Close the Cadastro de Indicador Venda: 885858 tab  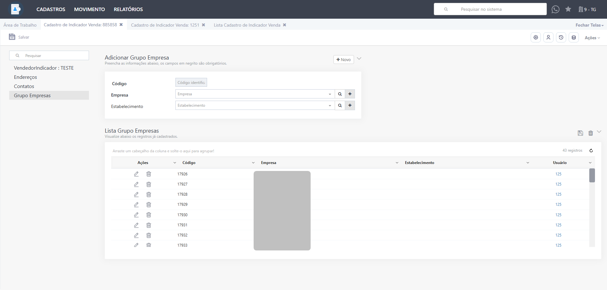tap(121, 25)
